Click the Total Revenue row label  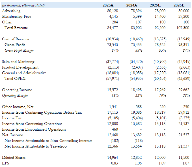[16, 28]
